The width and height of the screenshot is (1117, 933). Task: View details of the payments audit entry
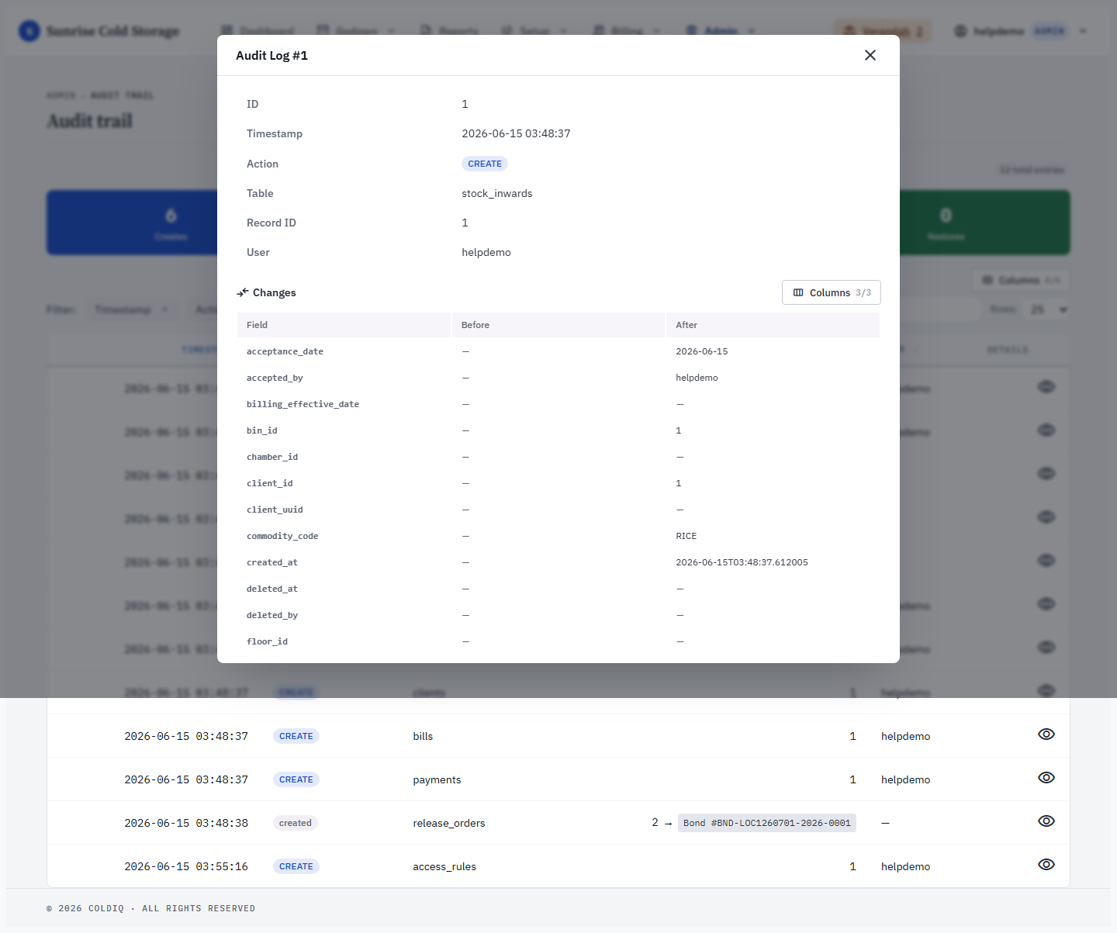click(x=1046, y=778)
